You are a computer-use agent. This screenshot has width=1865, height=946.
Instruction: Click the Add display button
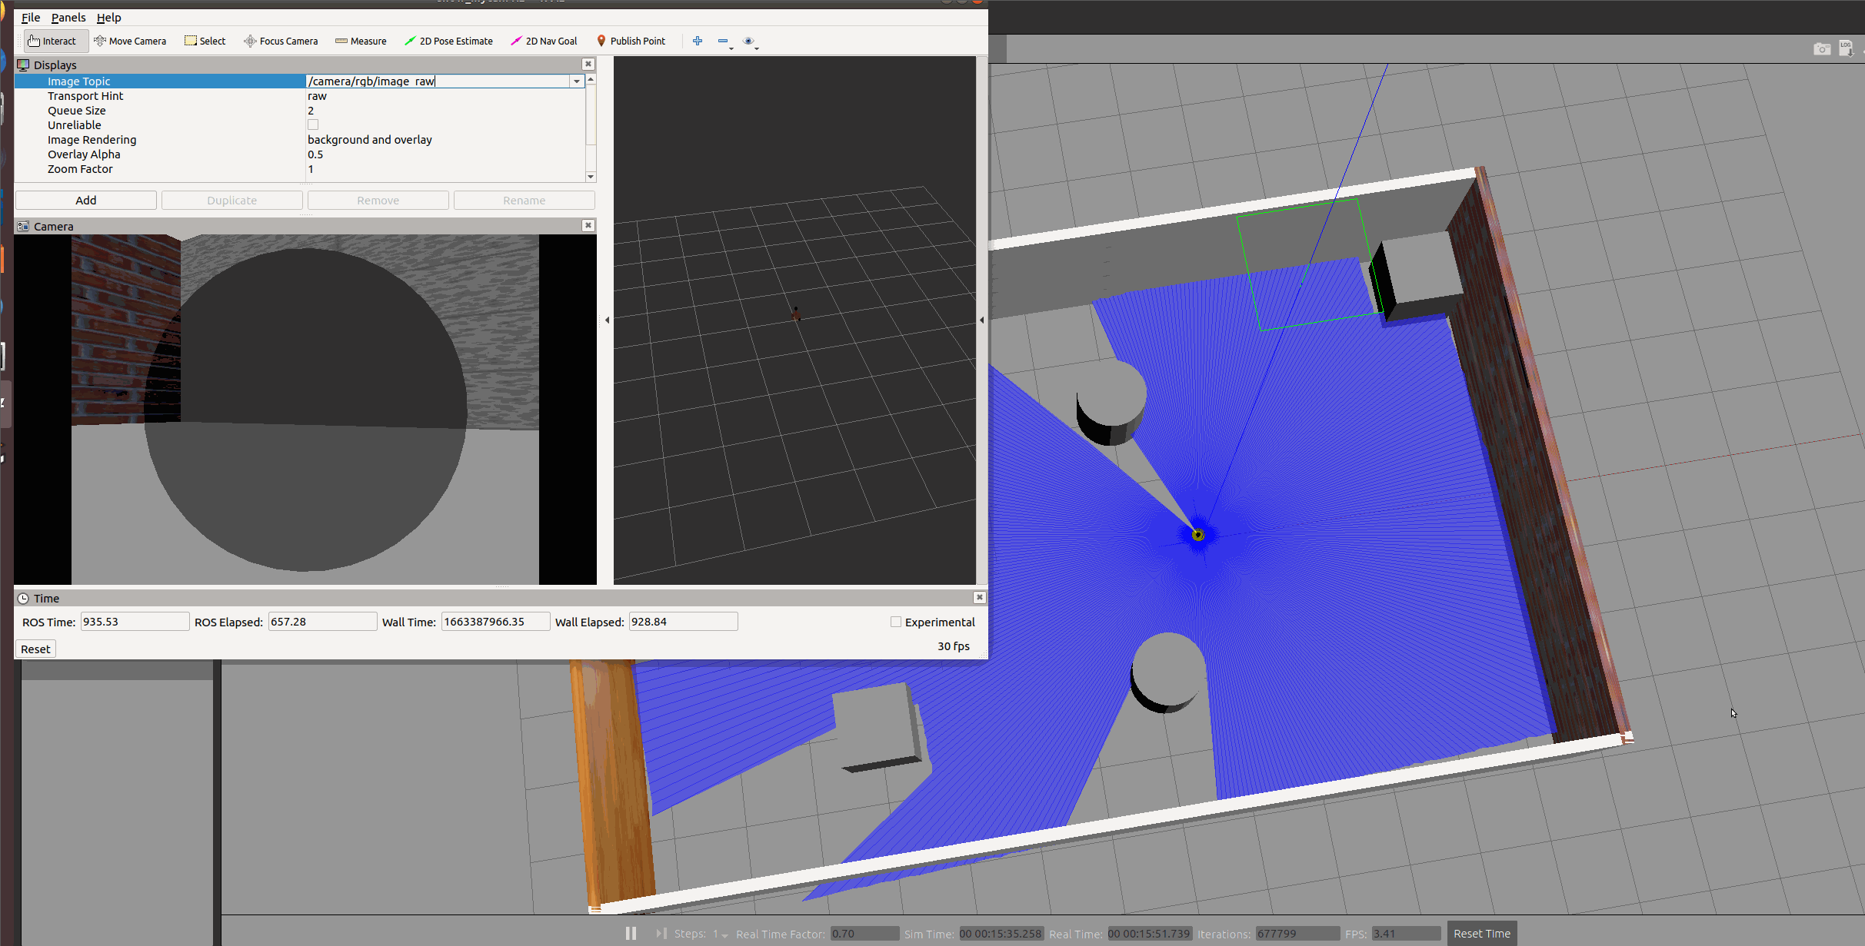pyautogui.click(x=86, y=201)
